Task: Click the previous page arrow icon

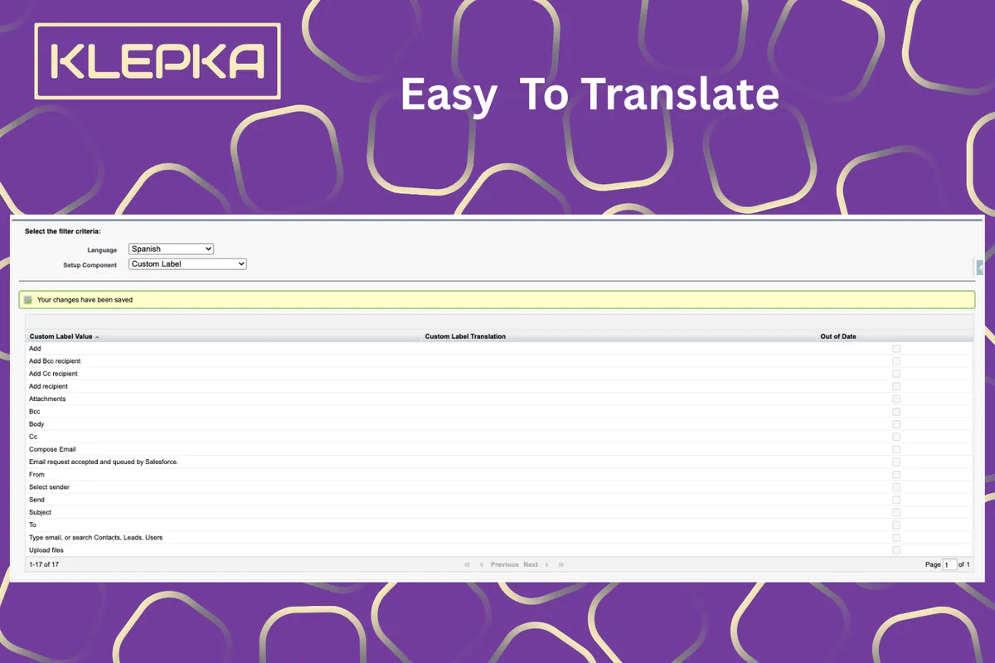Action: (x=482, y=564)
